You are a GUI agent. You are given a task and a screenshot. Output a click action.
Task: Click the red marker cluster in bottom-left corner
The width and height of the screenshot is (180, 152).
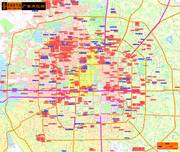tap(40, 138)
